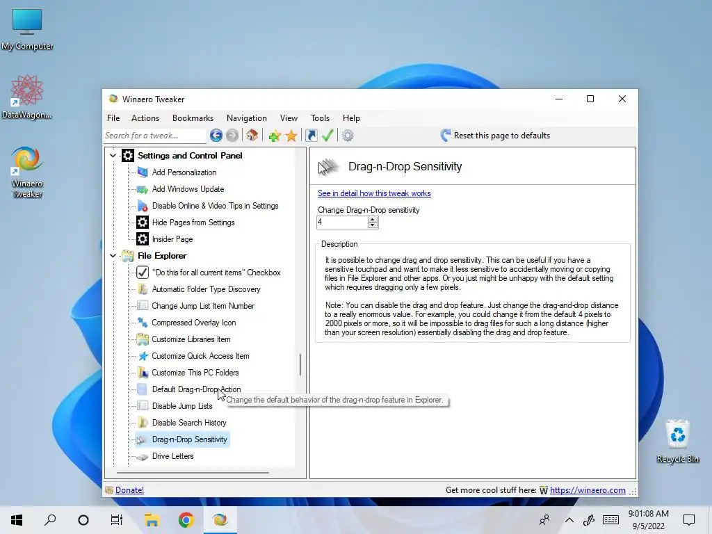This screenshot has height=534, width=712.
Task: Open the Windows Start menu
Action: 17,520
